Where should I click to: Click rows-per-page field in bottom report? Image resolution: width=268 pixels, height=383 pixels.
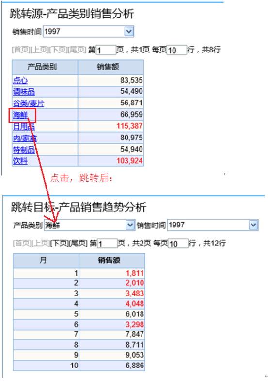tap(178, 244)
